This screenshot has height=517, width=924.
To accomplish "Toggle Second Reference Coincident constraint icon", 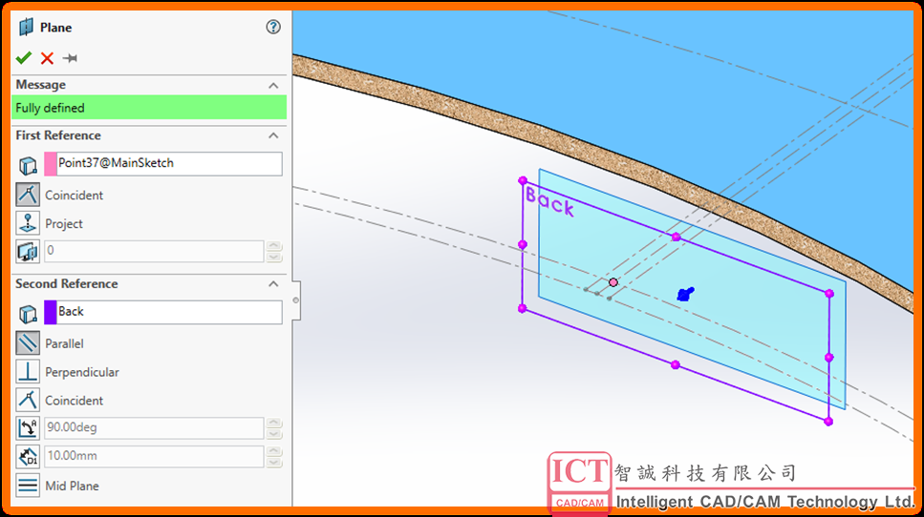I will [x=28, y=400].
